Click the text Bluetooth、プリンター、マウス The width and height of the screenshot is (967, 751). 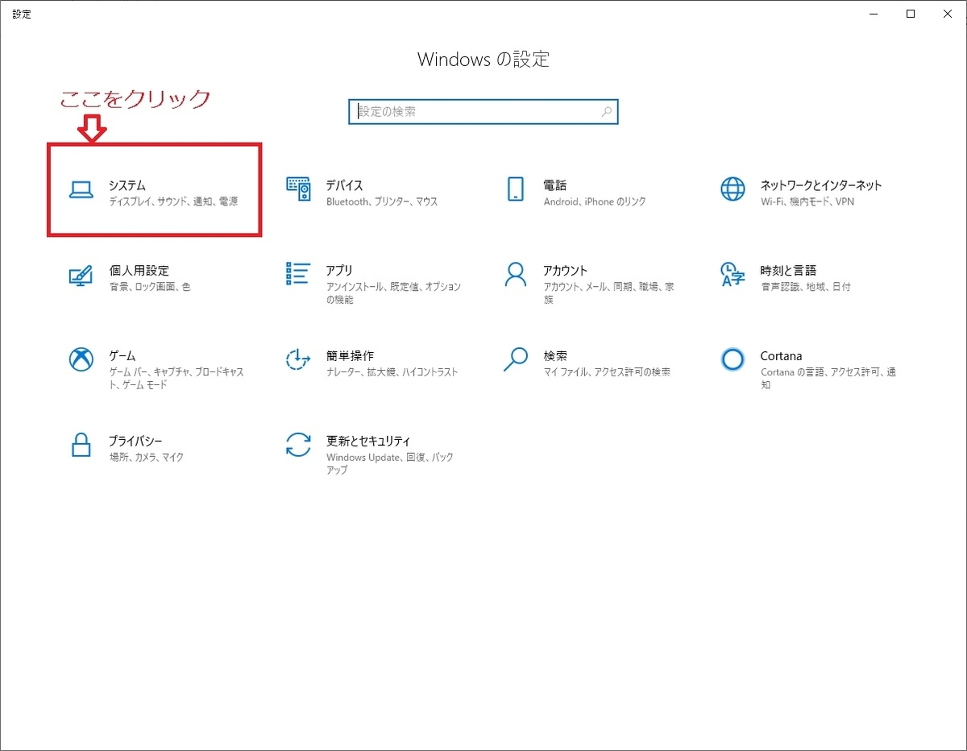382,202
